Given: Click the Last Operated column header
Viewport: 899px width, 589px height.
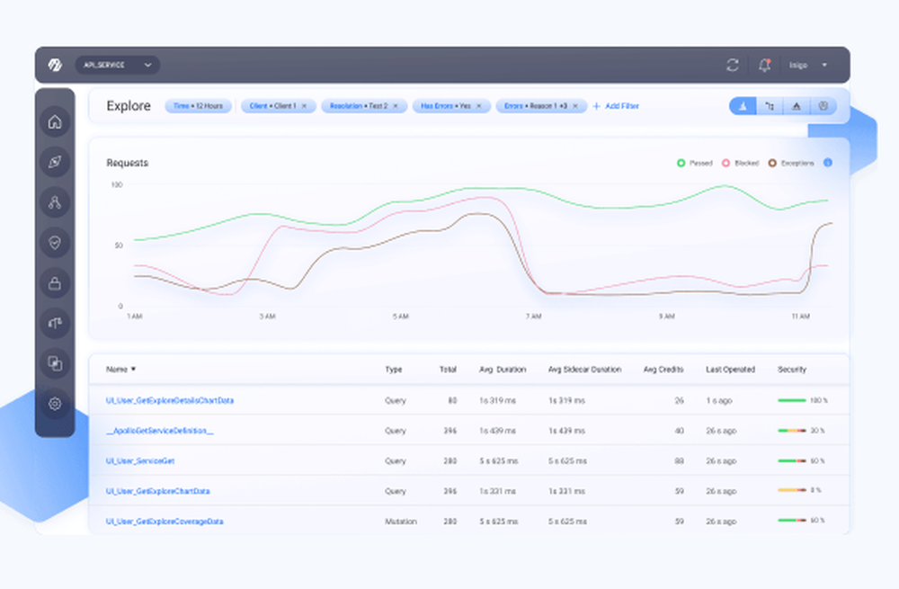Looking at the screenshot, I should [x=730, y=370].
